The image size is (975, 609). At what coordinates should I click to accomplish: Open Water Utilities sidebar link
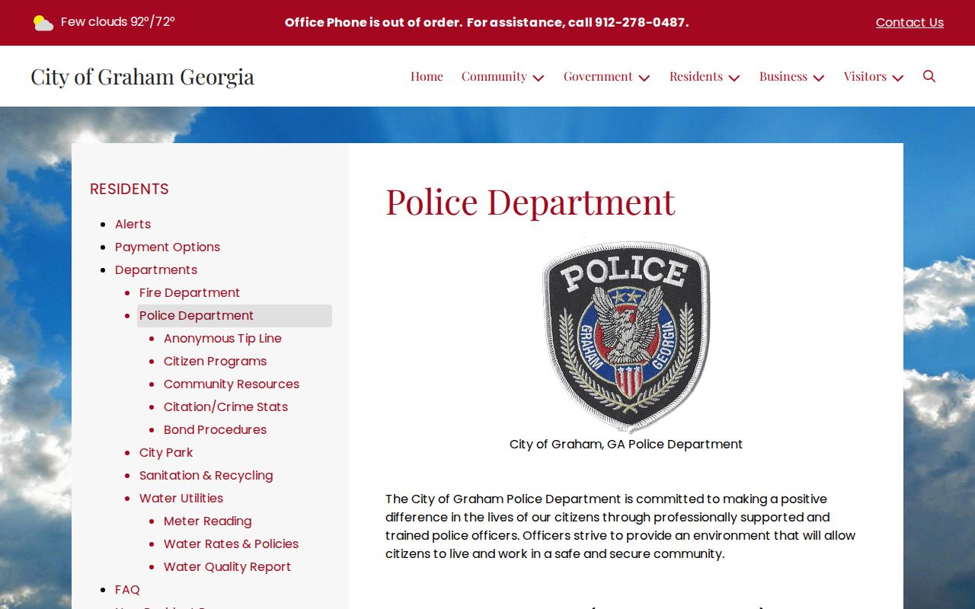pos(181,498)
